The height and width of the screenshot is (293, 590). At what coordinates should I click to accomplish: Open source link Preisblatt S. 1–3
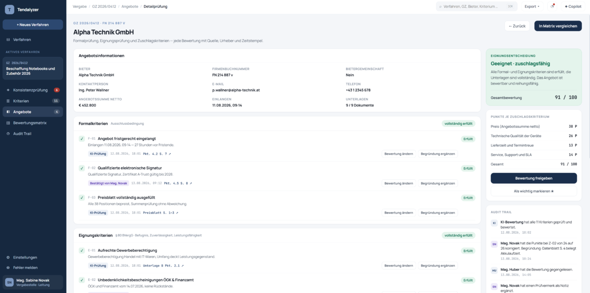[x=161, y=213]
